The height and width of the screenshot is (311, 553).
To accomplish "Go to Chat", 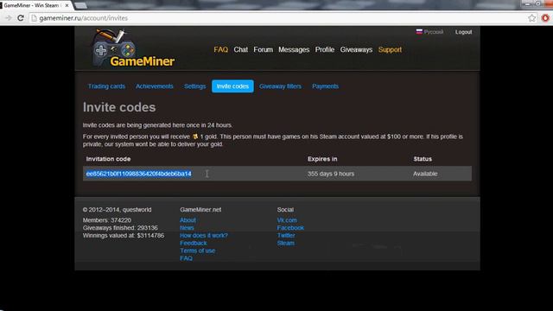I will pos(240,50).
